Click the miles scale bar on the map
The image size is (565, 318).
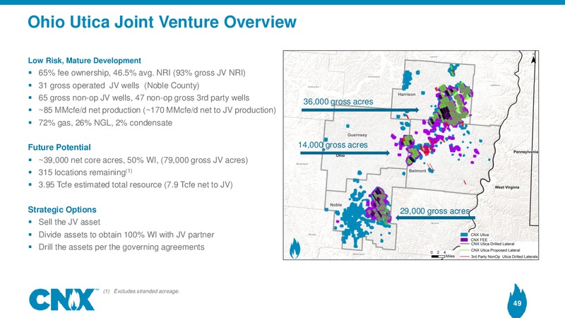[x=438, y=257]
